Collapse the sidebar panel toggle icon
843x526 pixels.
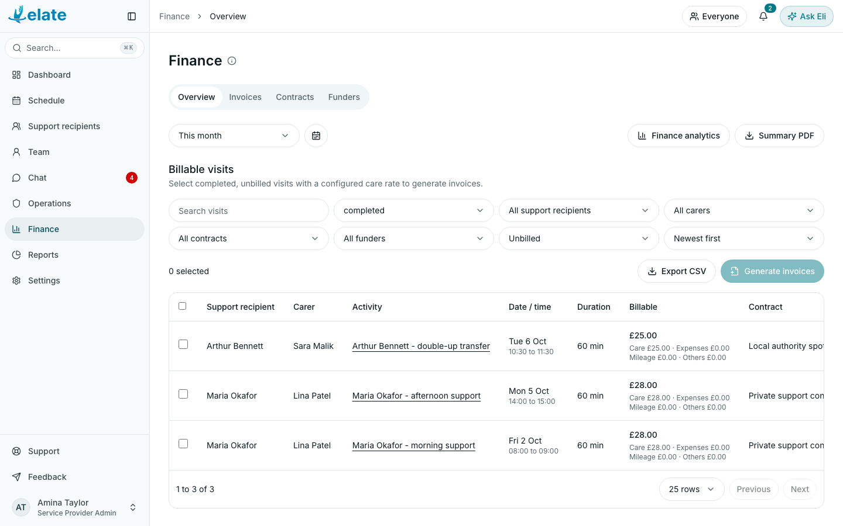[x=132, y=16]
